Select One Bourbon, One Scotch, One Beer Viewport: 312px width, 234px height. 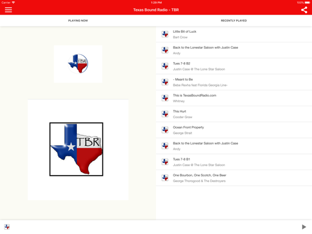coord(234,178)
